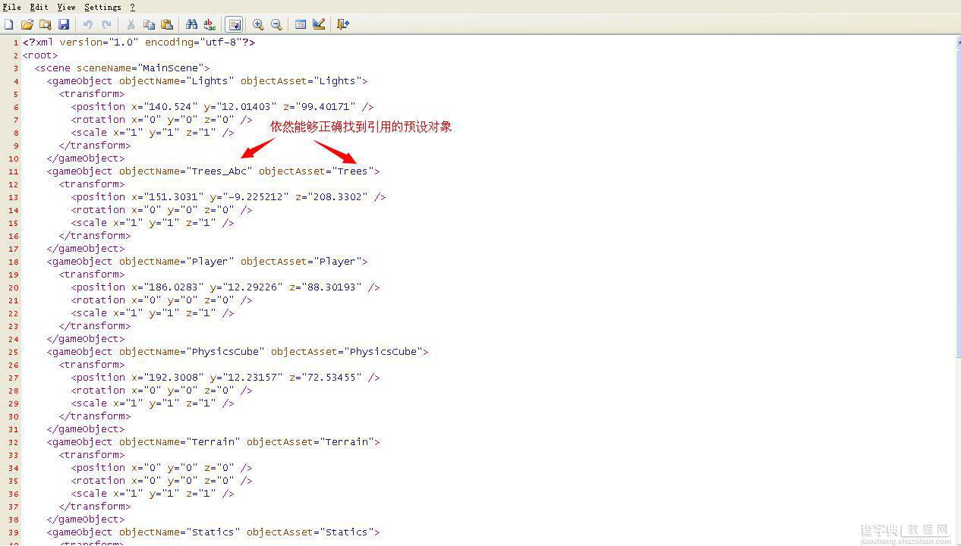
Task: Click line number 11 in the margin
Action: coord(14,172)
